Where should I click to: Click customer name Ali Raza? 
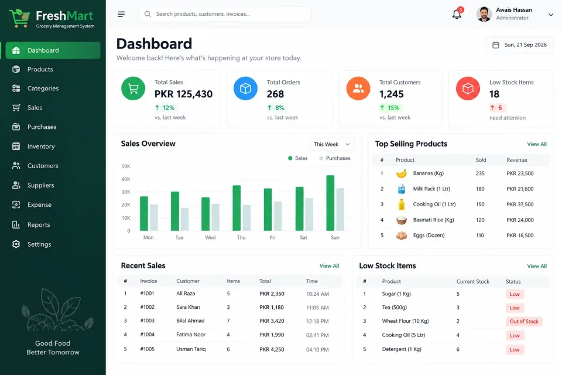(186, 294)
